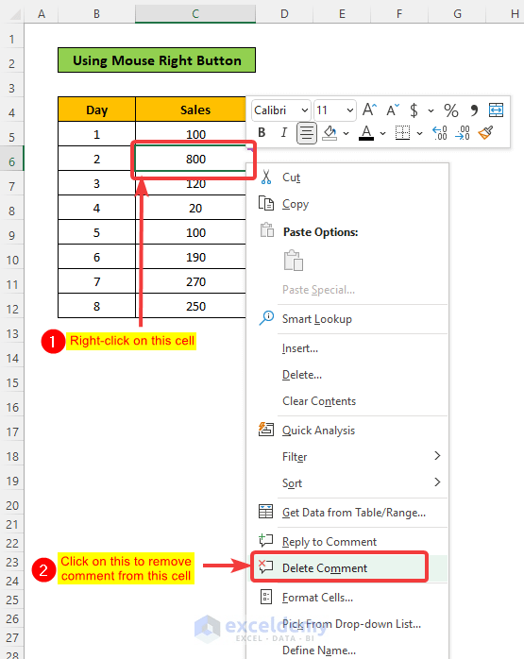Apply Percent Style from mini toolbar
The width and height of the screenshot is (524, 659).
tap(451, 110)
